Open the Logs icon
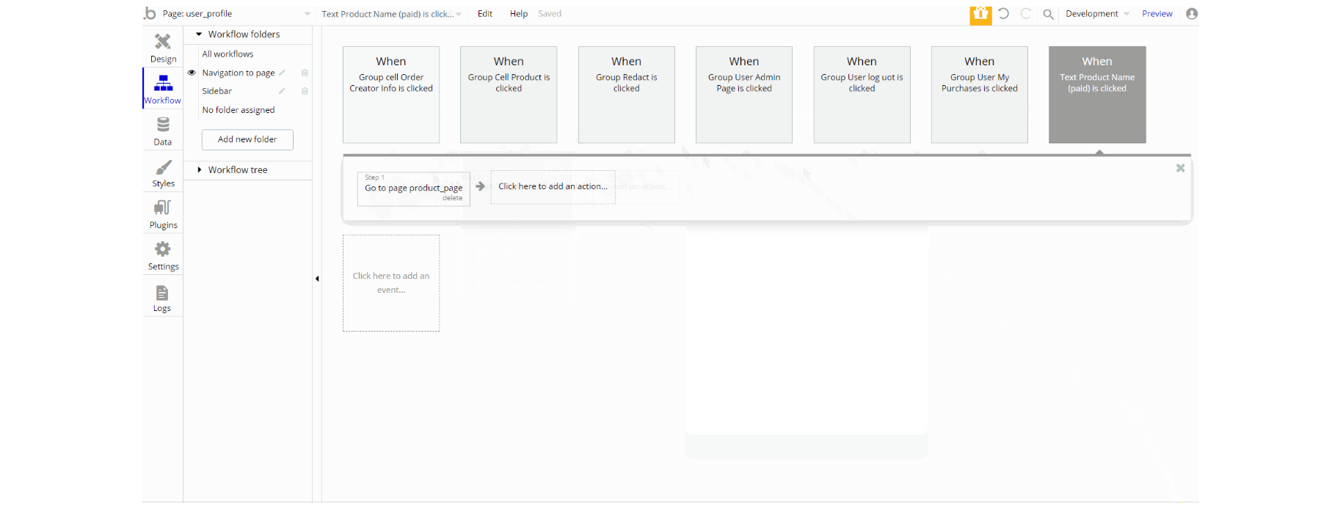 [x=162, y=293]
